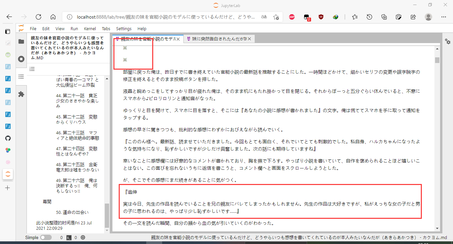Open the File Browser sidebar folder icon
The width and height of the screenshot is (453, 244).
tap(21, 41)
